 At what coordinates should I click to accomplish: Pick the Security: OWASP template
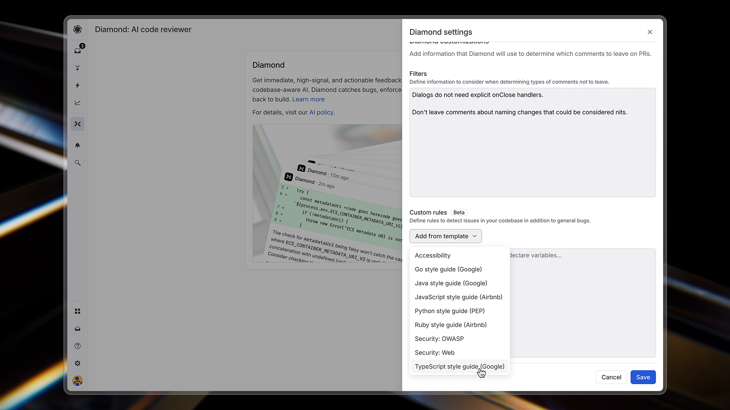pos(439,339)
